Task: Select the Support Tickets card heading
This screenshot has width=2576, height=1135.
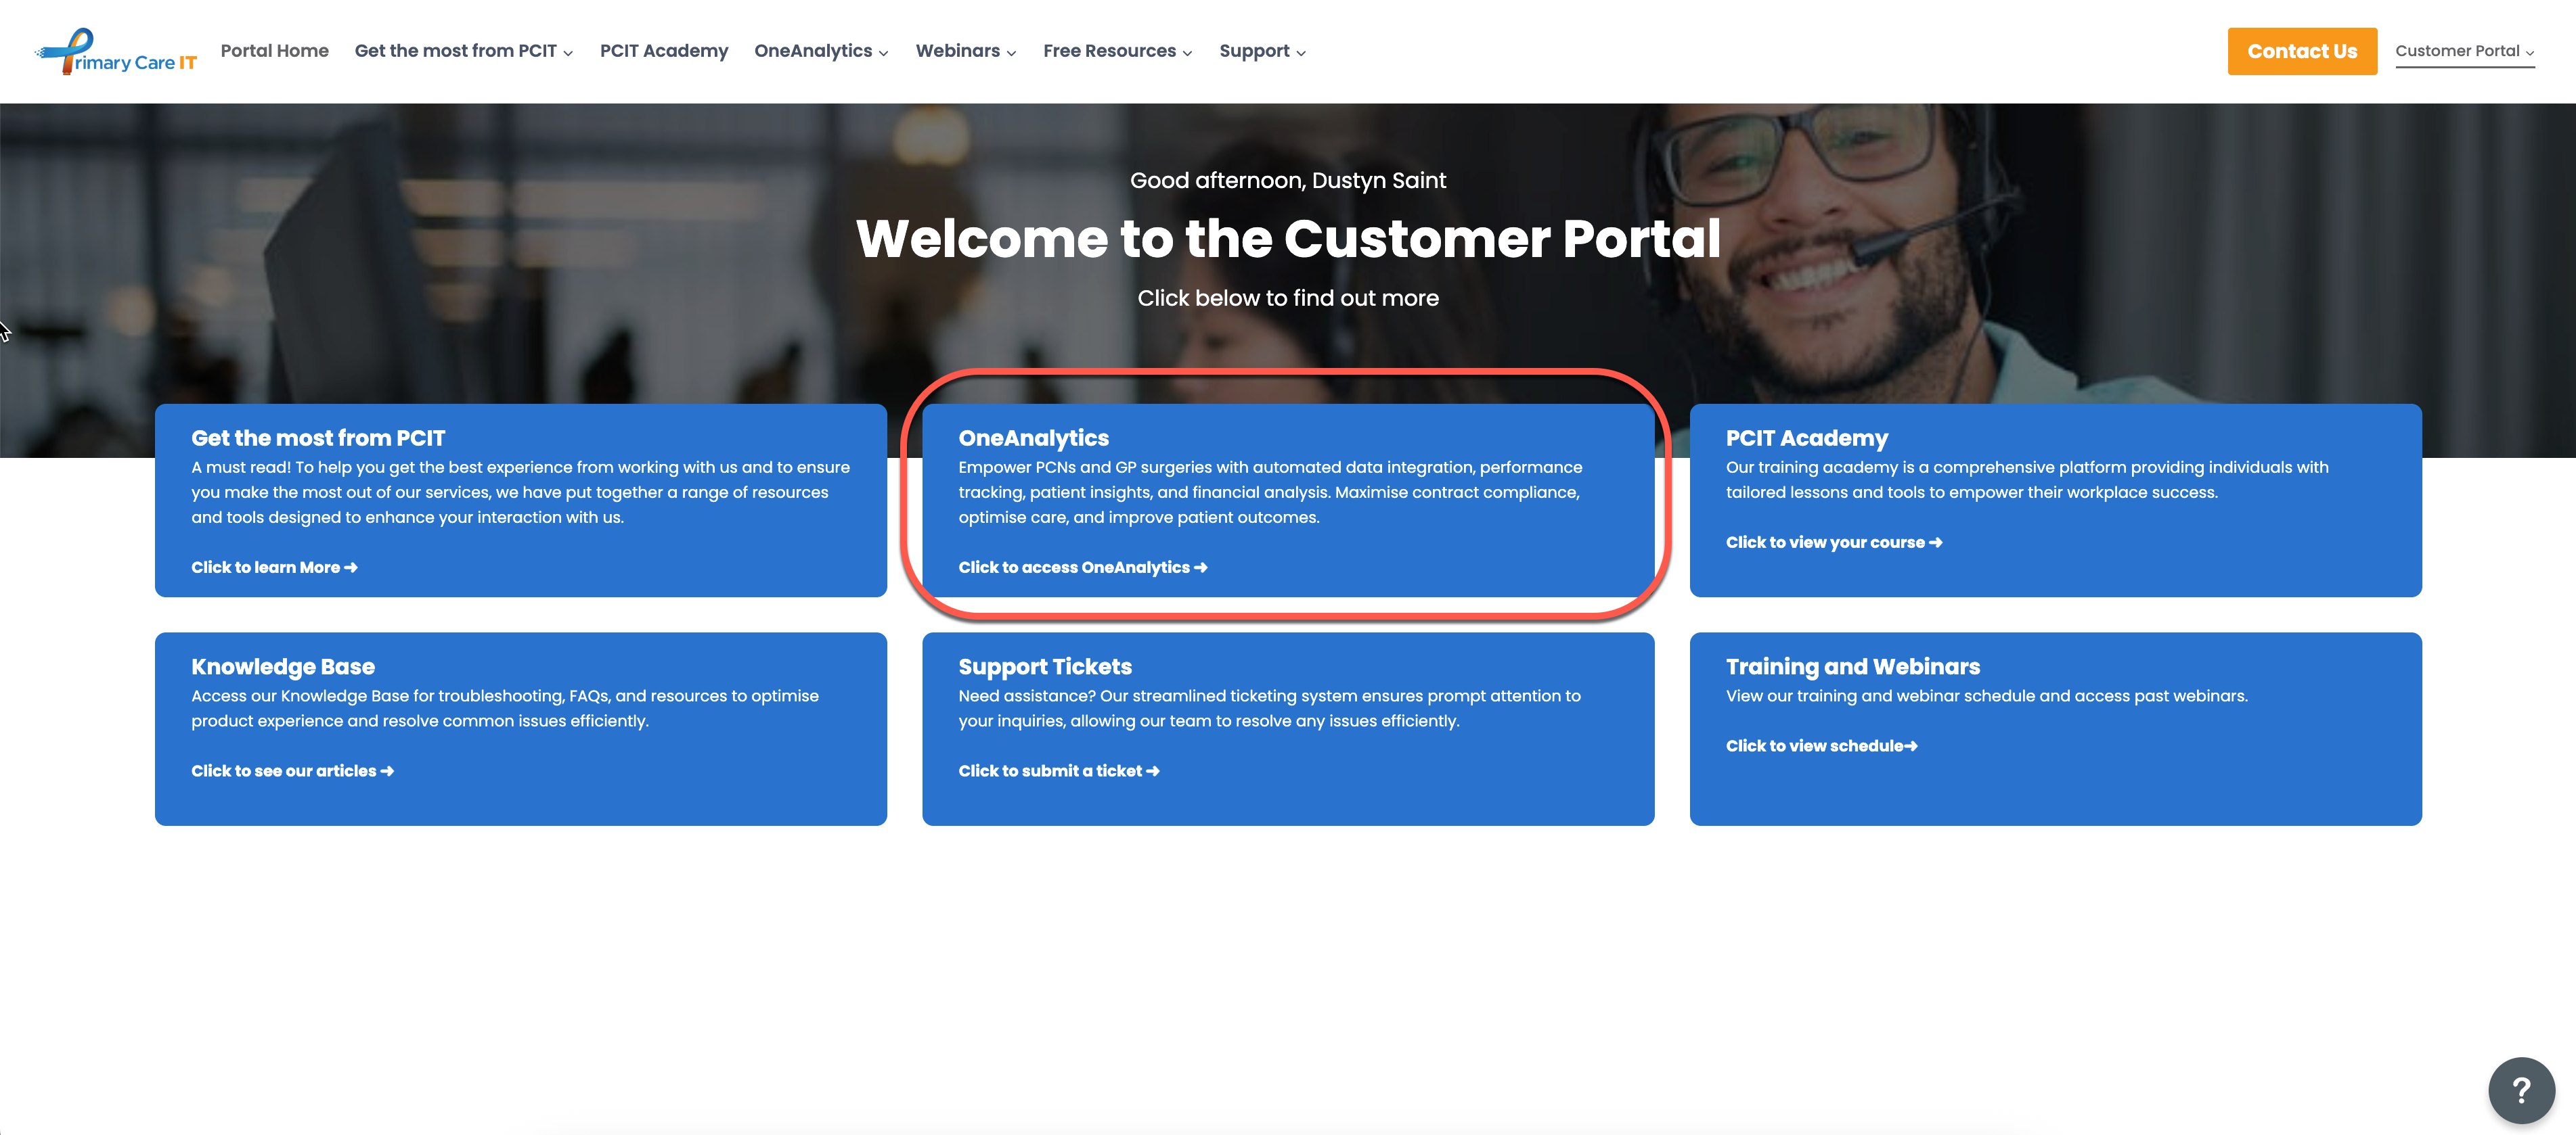Action: pos(1045,666)
